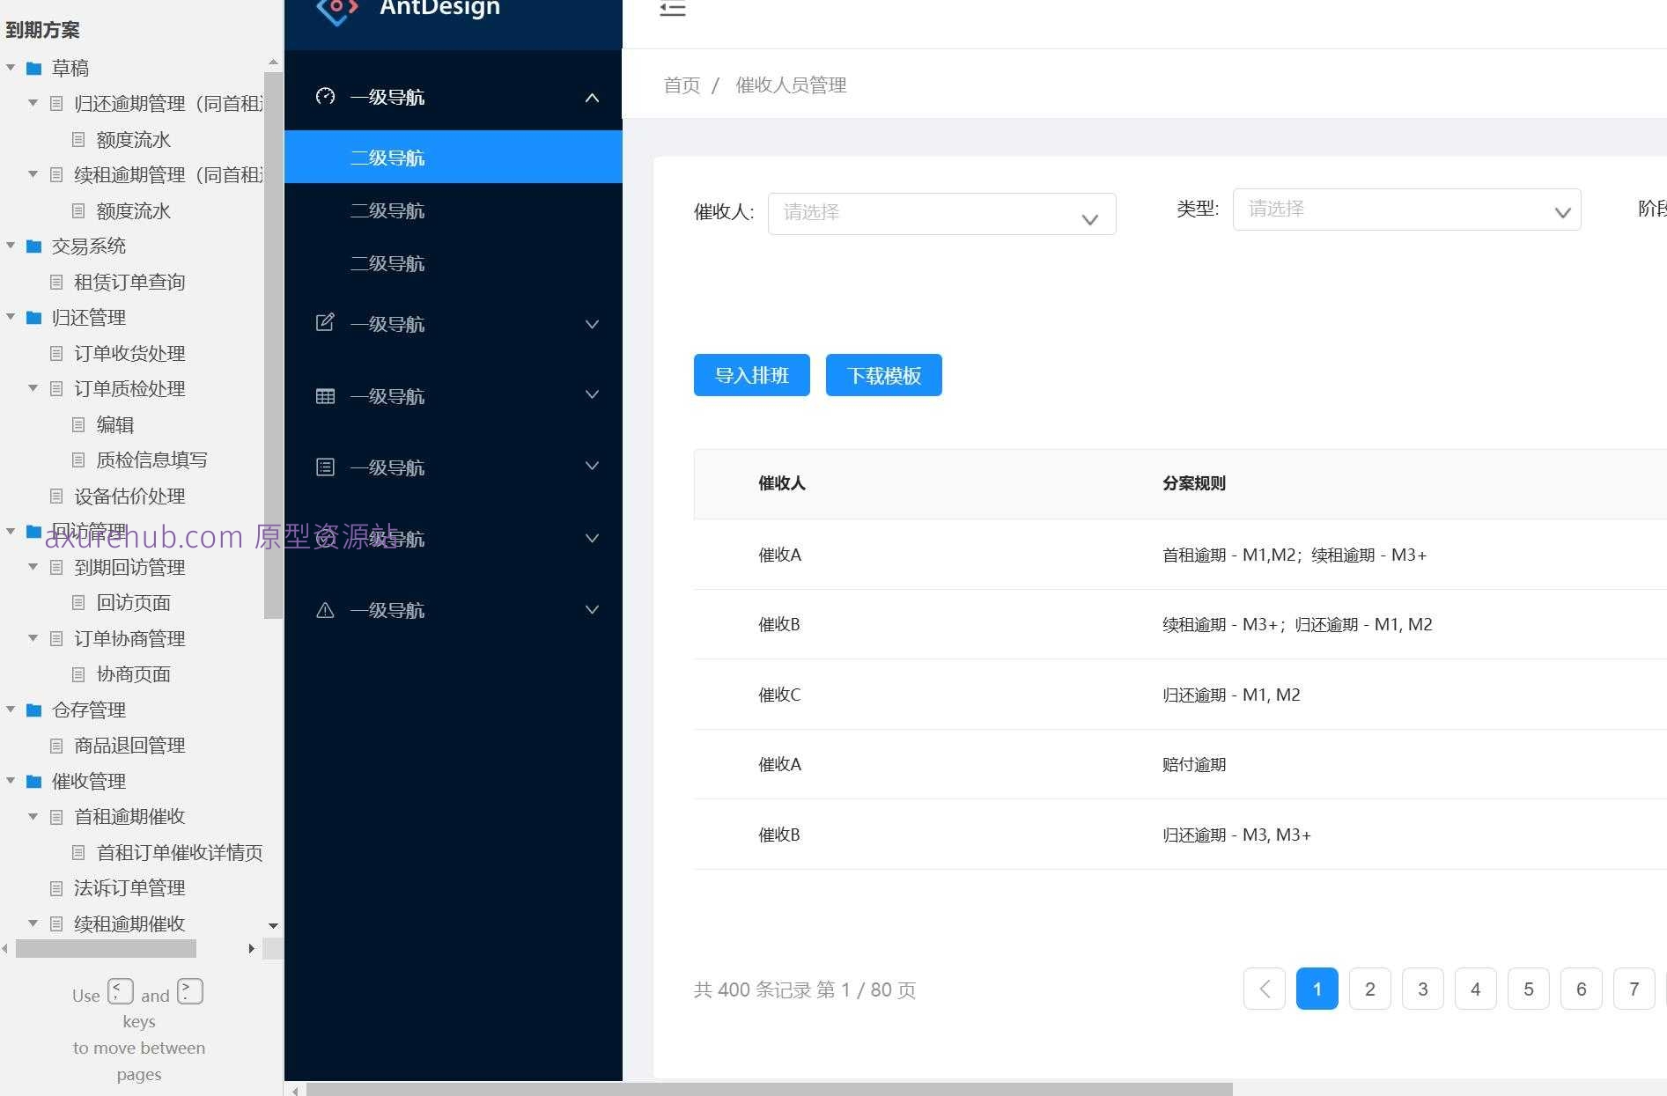Click the 下载模板 button
The image size is (1667, 1096).
pos(883,375)
